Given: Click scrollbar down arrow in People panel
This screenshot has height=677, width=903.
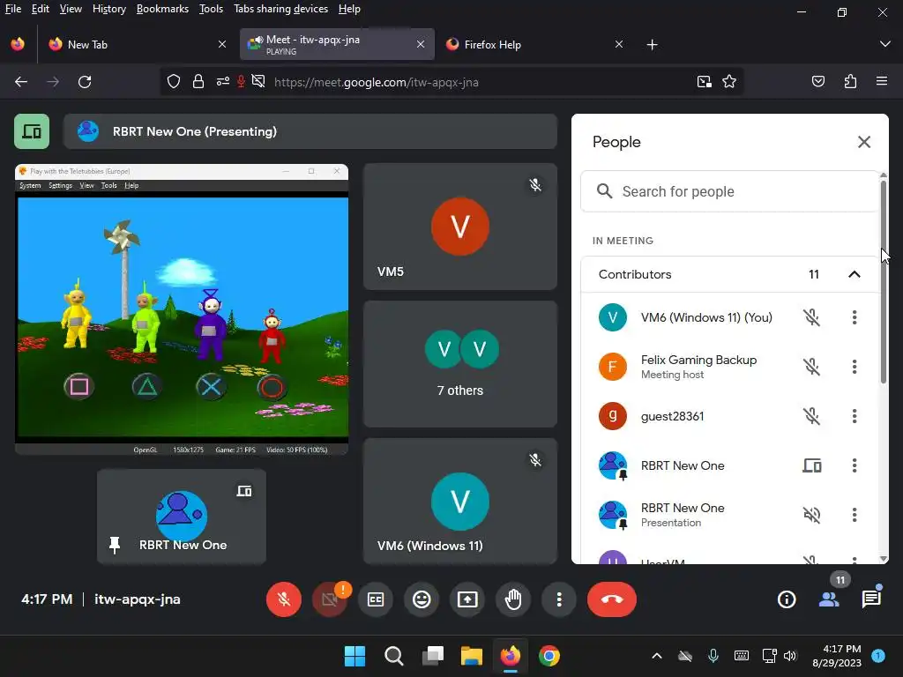Looking at the screenshot, I should point(884,558).
